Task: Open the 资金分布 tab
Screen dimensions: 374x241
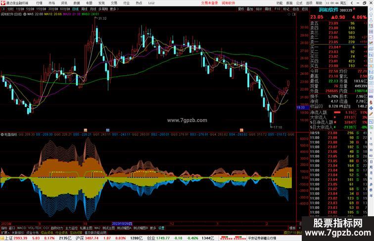Action: point(33,233)
